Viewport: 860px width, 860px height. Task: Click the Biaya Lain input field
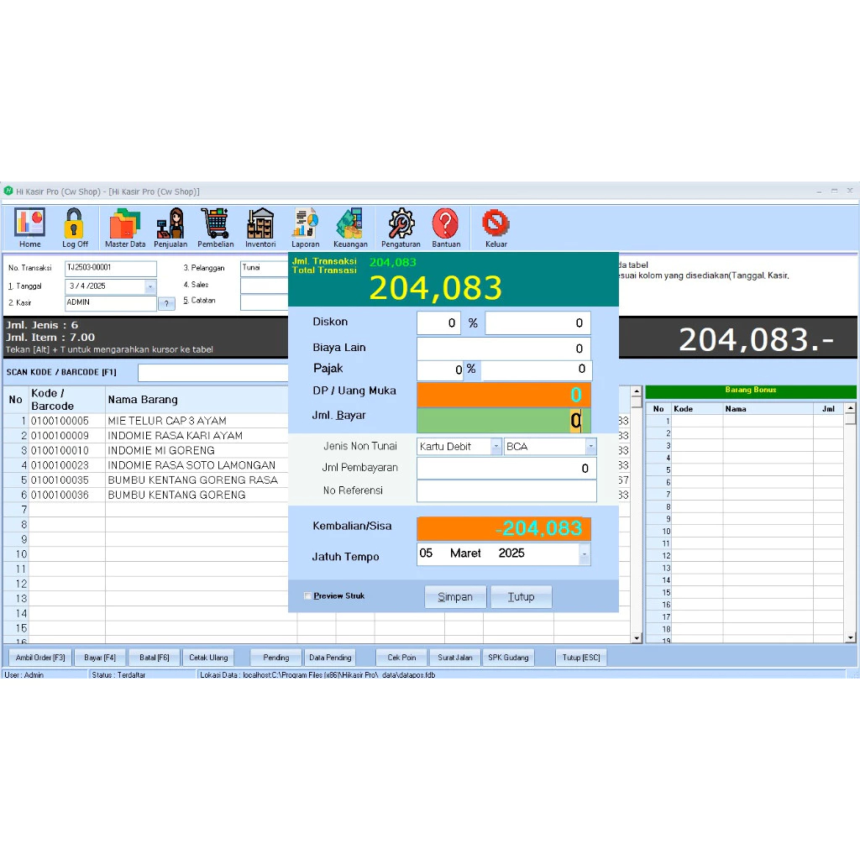coord(504,349)
